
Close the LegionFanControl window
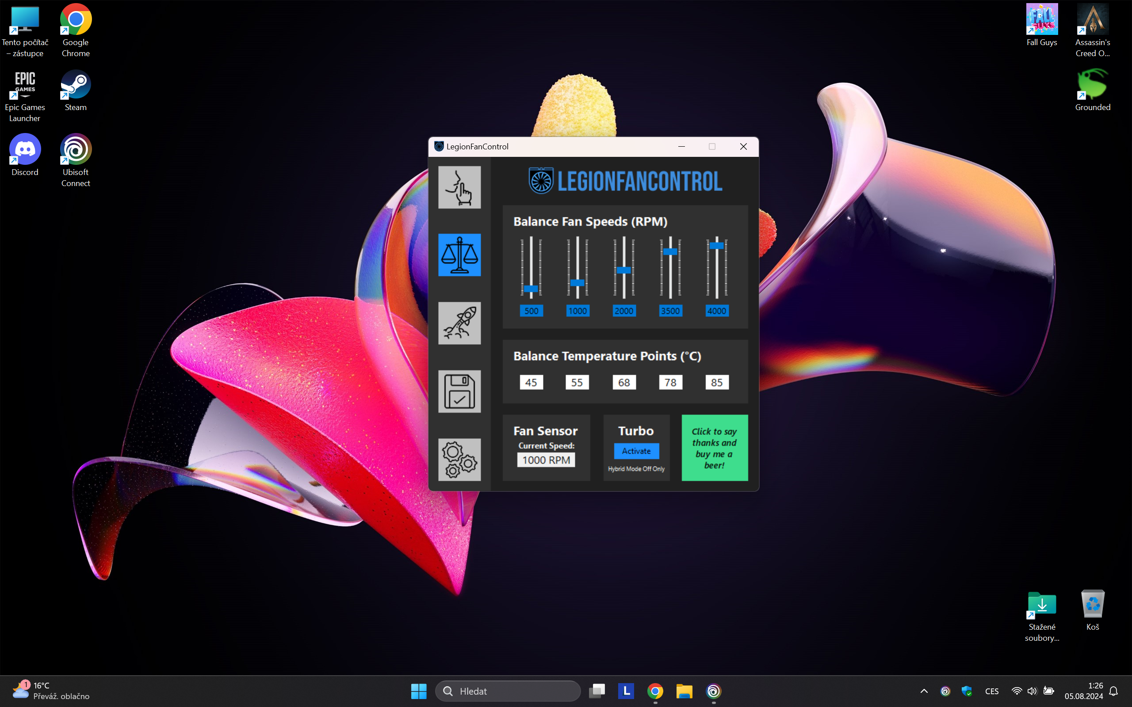pyautogui.click(x=743, y=146)
